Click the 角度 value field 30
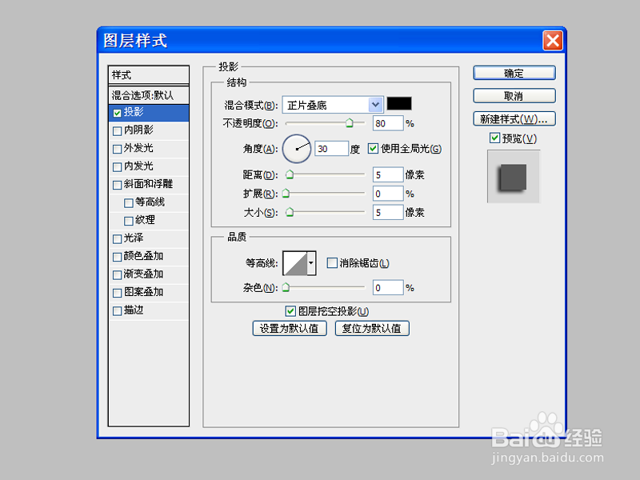This screenshot has height=480, width=640. click(331, 149)
